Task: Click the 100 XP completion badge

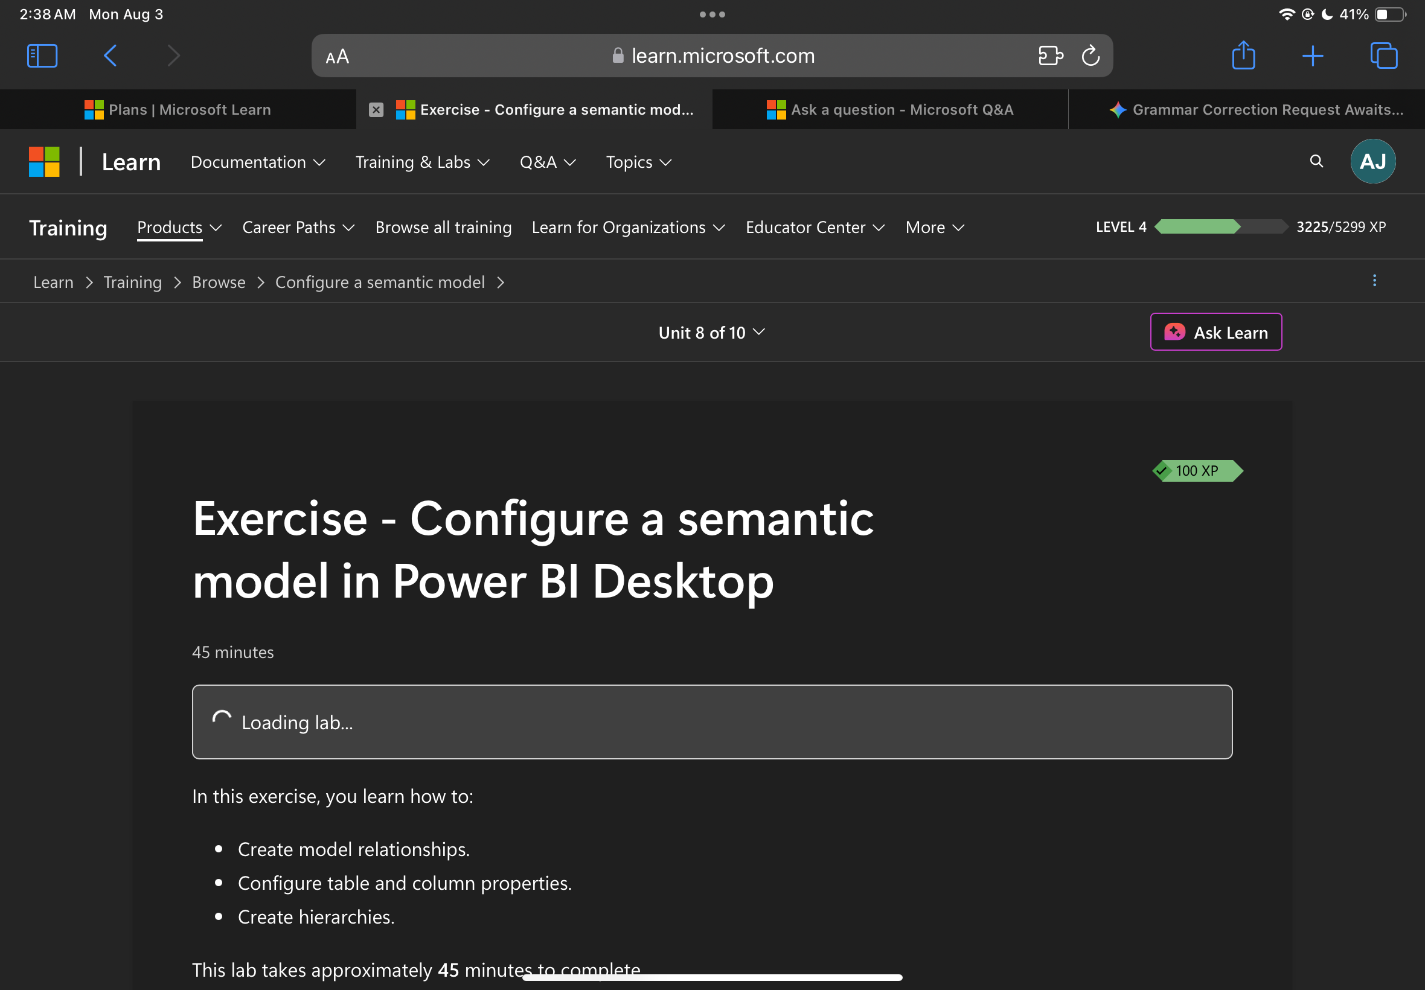Action: point(1197,471)
